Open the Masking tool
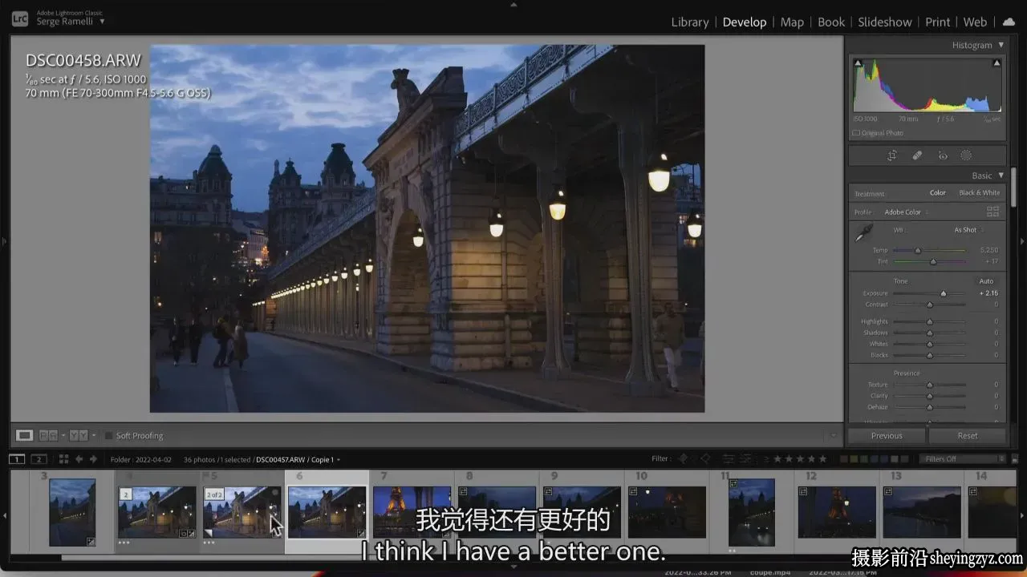The height and width of the screenshot is (577, 1027). point(966,155)
